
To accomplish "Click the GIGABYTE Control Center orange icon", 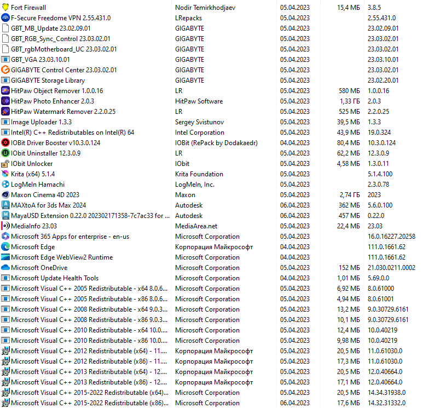I will [5, 70].
